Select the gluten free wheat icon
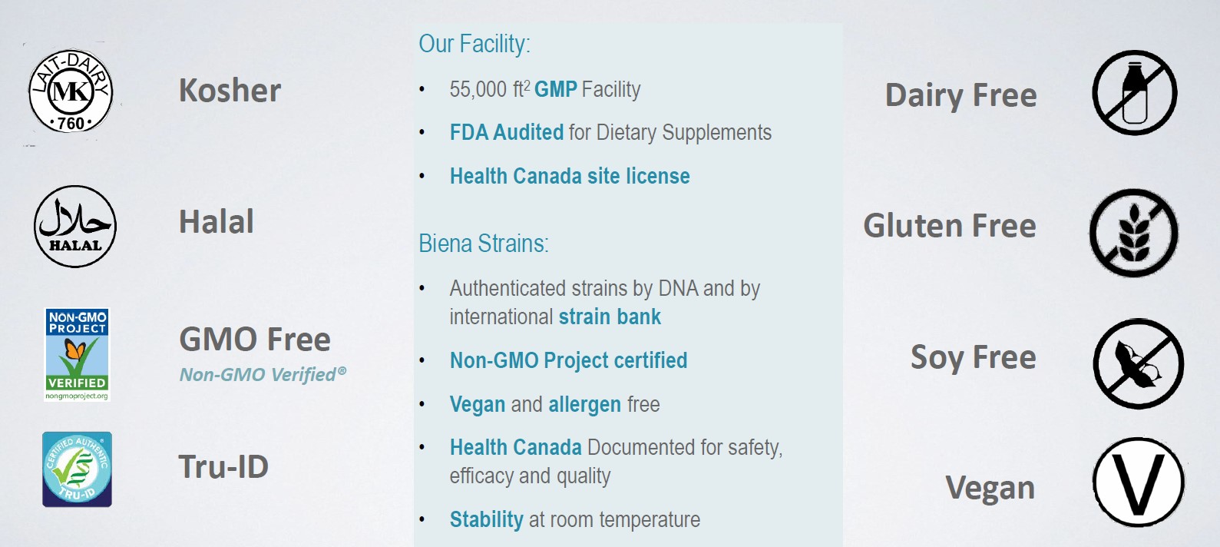 [x=1134, y=233]
